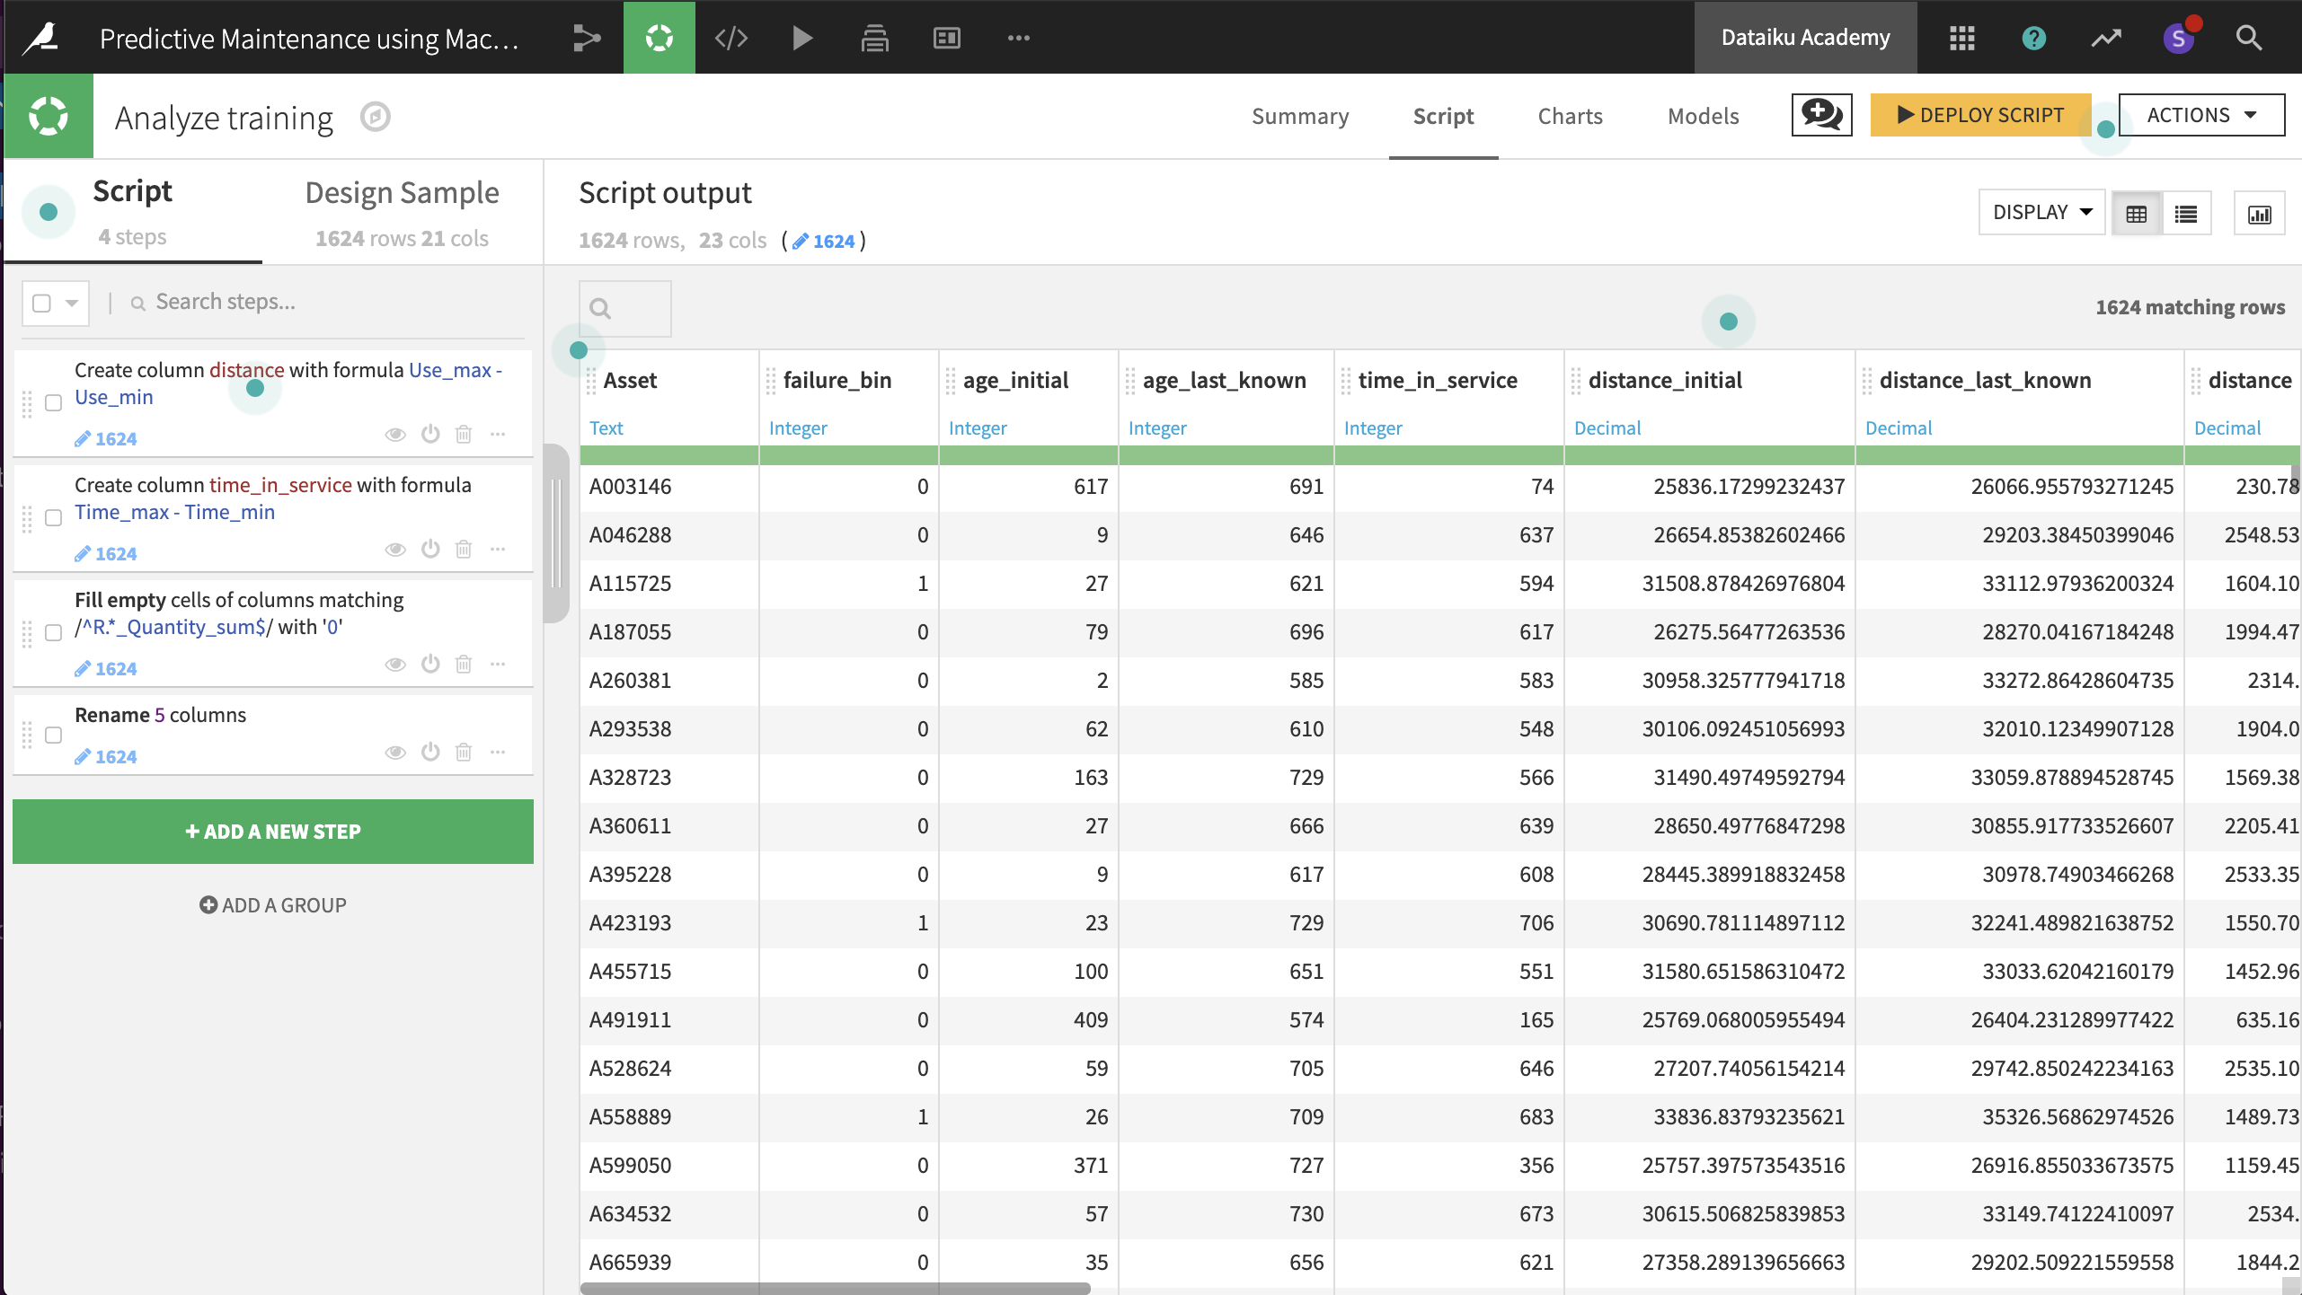Click the DEPLOY SCRIPT button
This screenshot has height=1295, width=2302.
[x=1980, y=115]
